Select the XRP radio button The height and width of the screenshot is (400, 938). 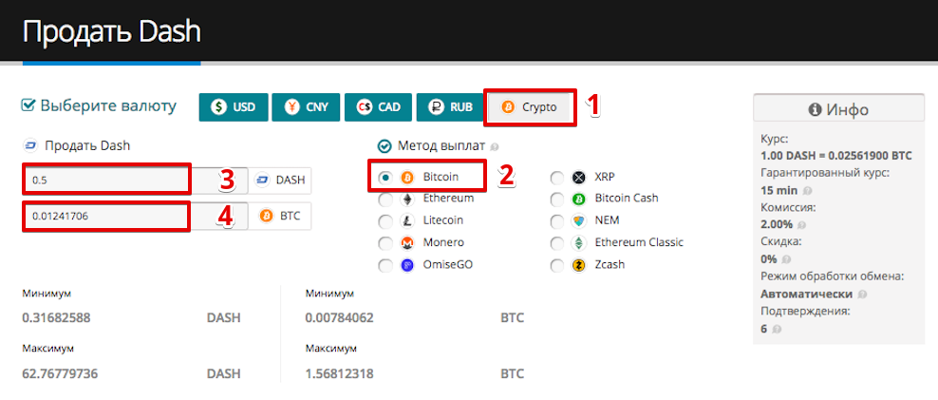click(557, 178)
